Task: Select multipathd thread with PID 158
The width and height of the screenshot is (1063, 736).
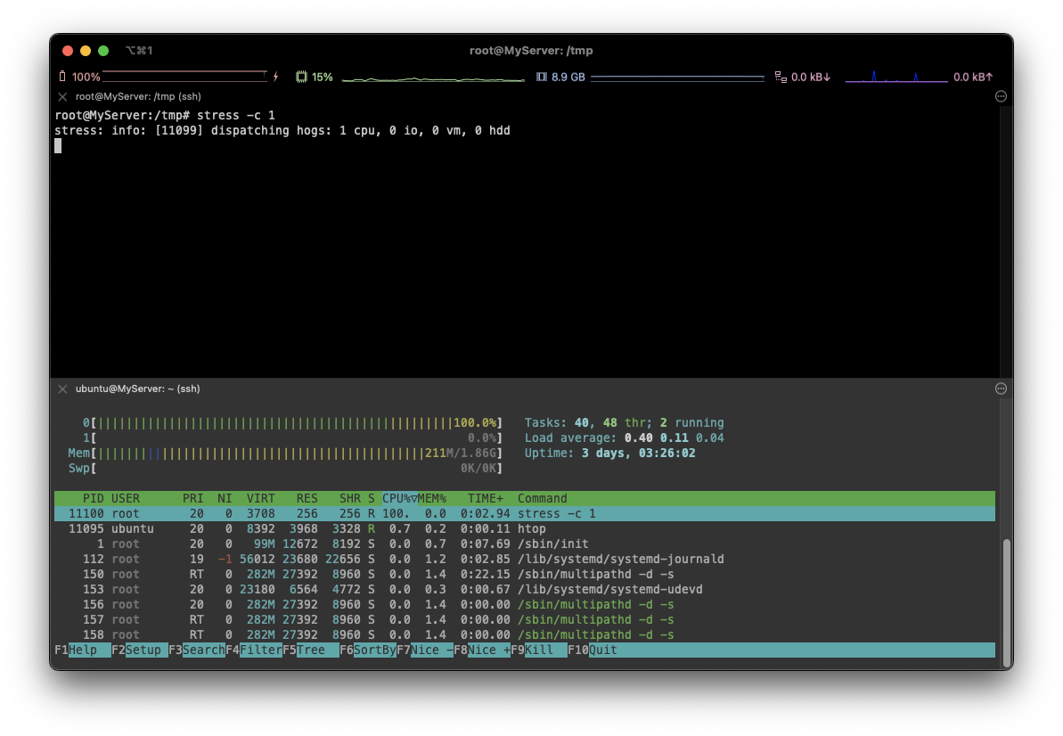Action: [x=525, y=634]
